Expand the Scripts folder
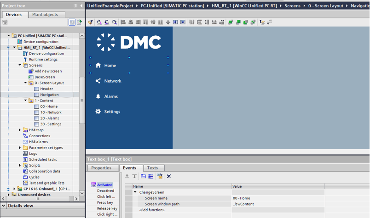The height and width of the screenshot is (218, 370). (x=20, y=165)
